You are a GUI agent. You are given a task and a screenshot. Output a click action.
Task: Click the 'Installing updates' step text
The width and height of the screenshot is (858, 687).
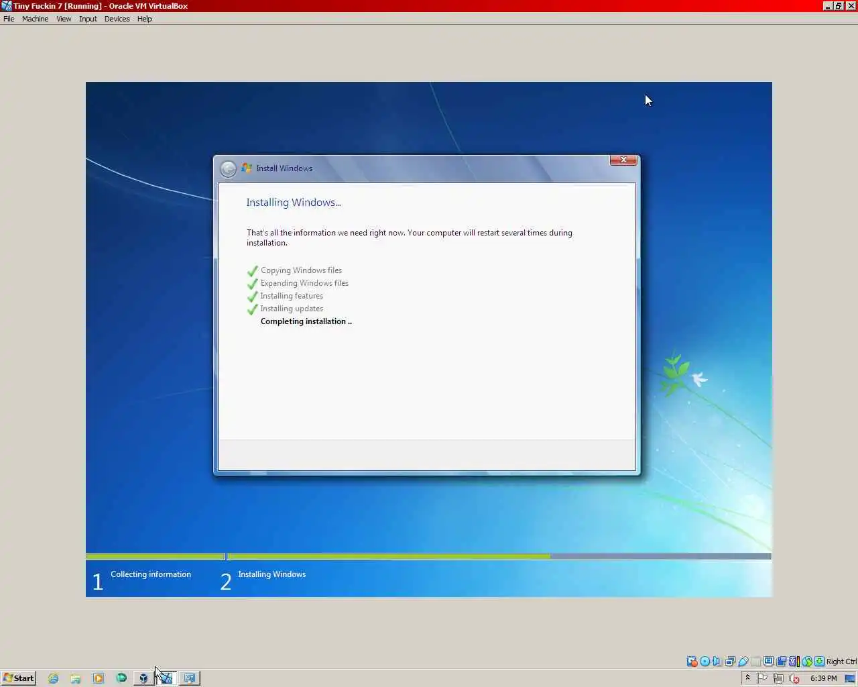(x=292, y=309)
